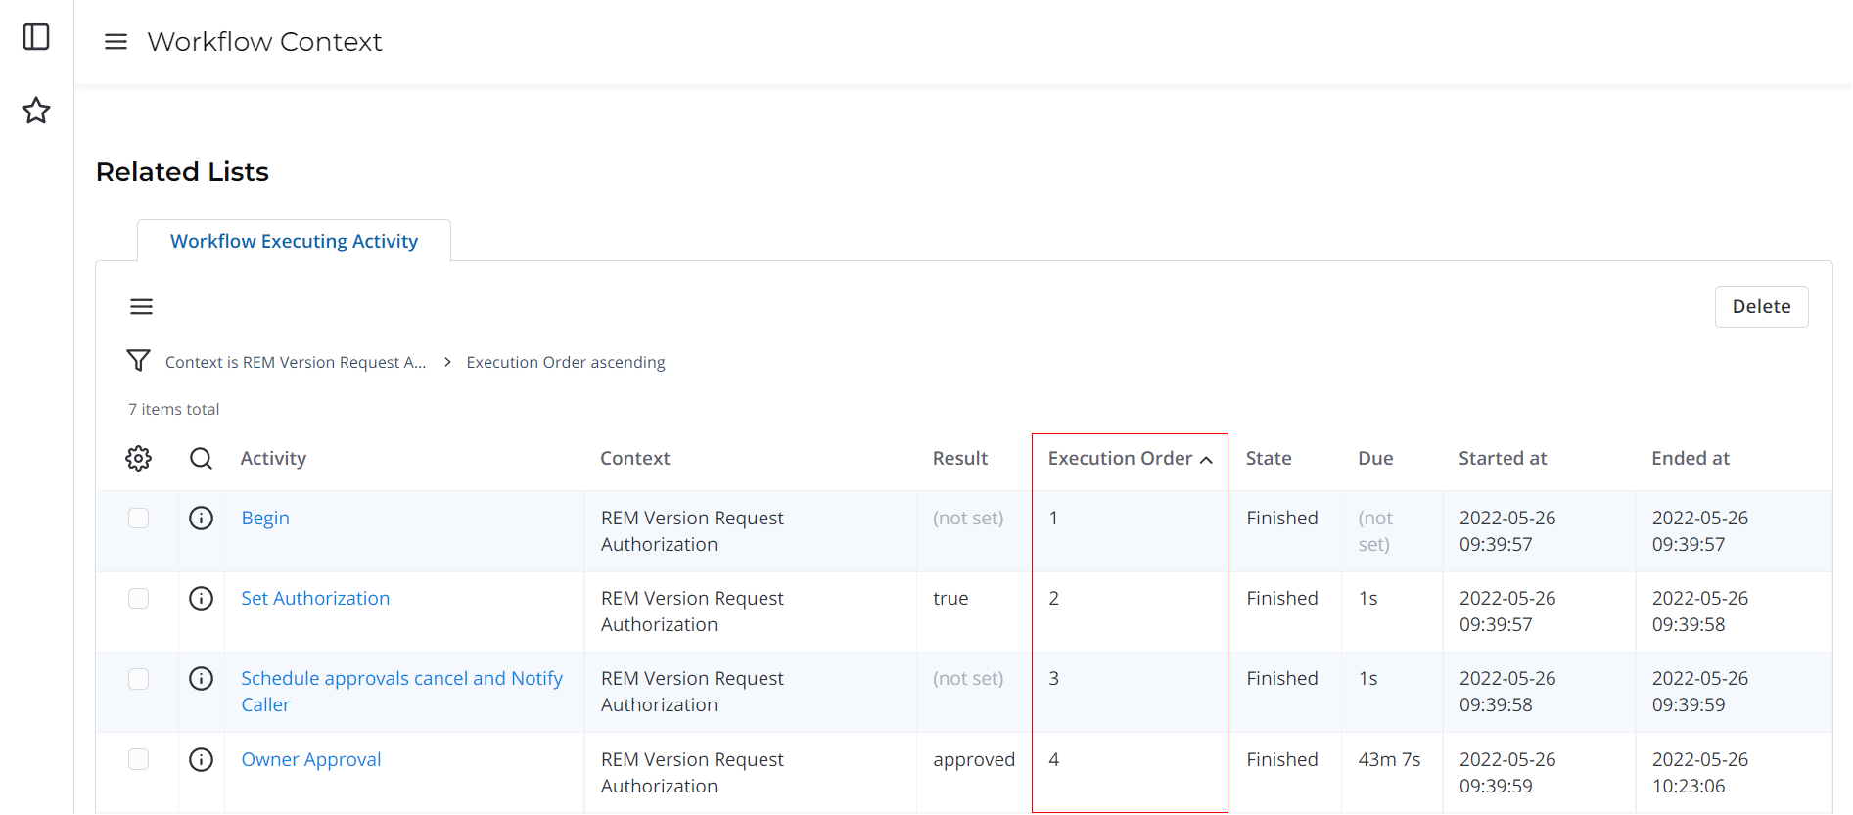
Task: Preview the Owner Approval info icon
Action: coord(201,760)
